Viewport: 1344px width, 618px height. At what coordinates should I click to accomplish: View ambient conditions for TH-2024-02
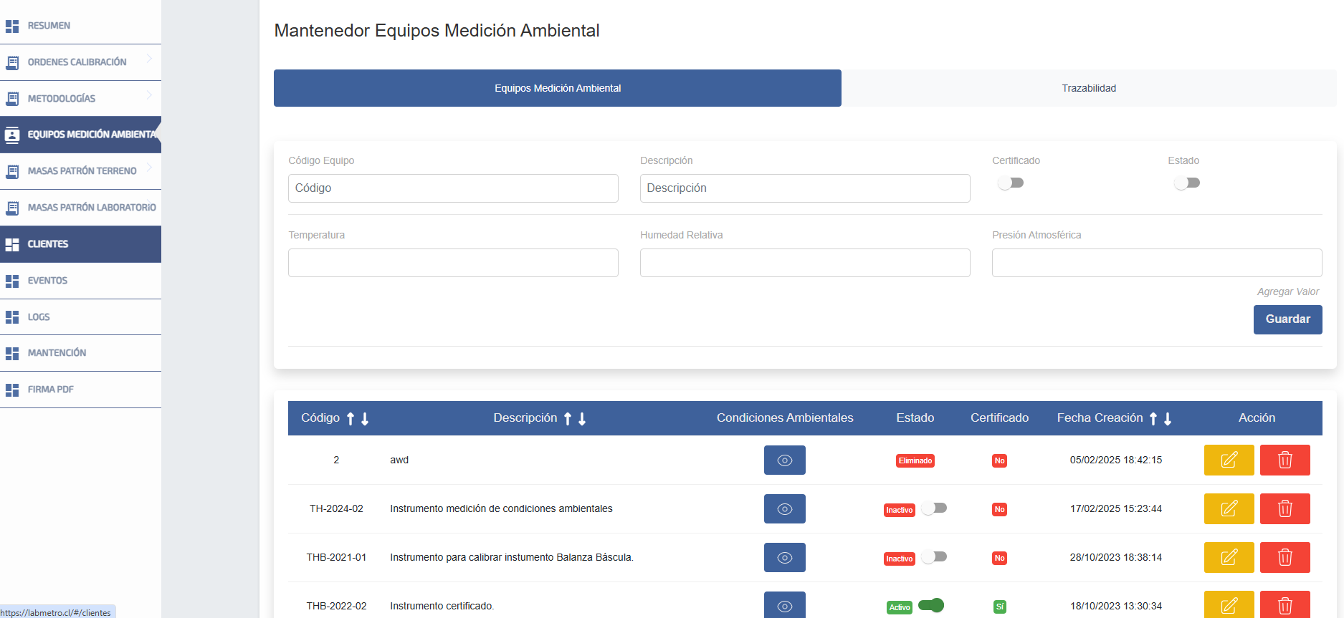coord(785,508)
